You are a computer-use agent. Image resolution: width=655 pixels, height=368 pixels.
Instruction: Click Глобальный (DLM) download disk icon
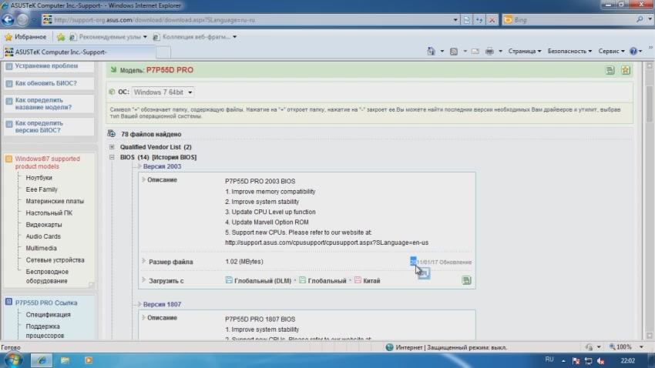tap(229, 280)
